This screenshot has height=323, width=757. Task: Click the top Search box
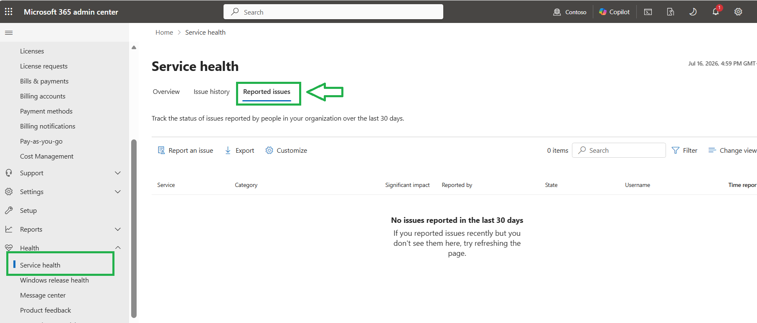(x=333, y=12)
